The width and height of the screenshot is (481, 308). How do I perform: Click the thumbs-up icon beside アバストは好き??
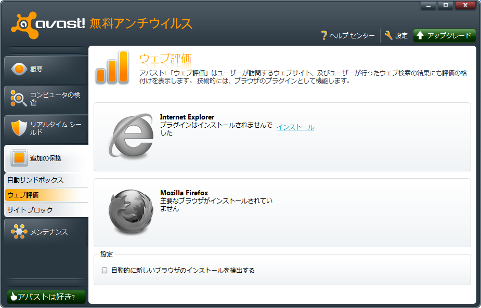(13, 297)
